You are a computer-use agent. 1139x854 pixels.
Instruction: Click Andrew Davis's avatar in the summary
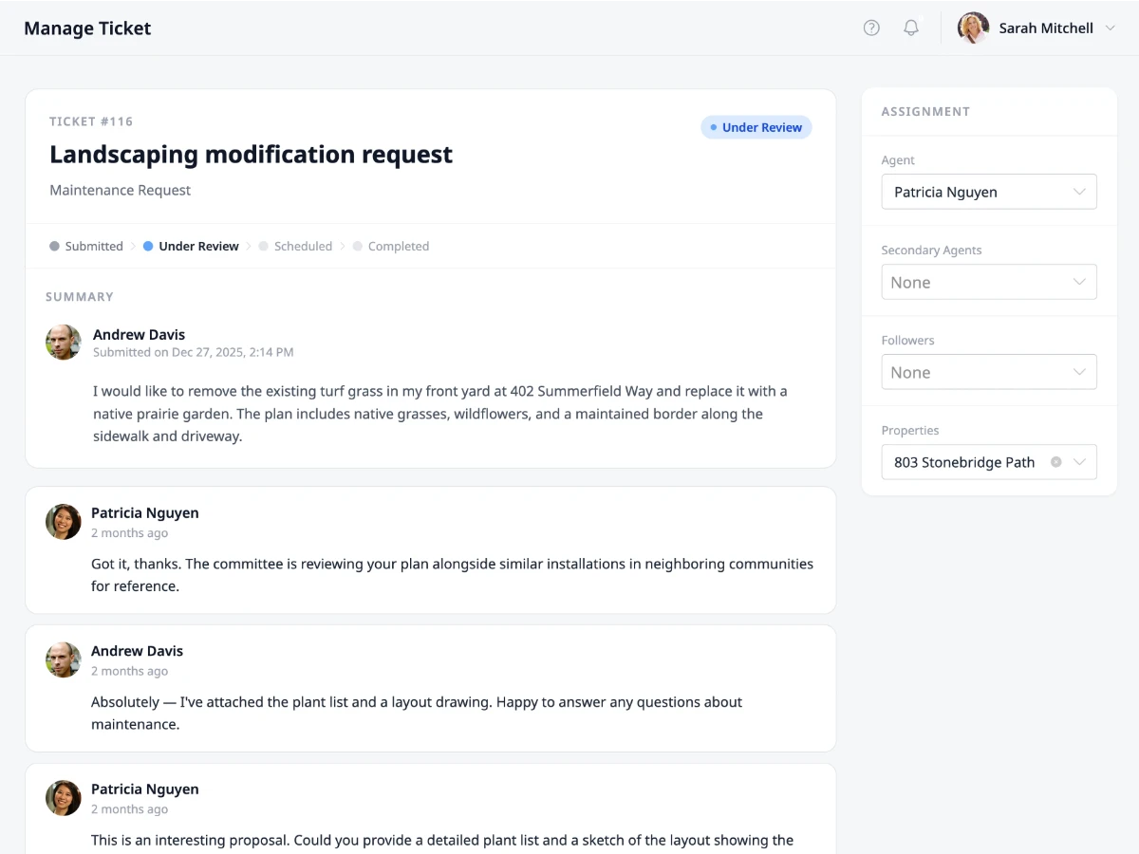[63, 343]
